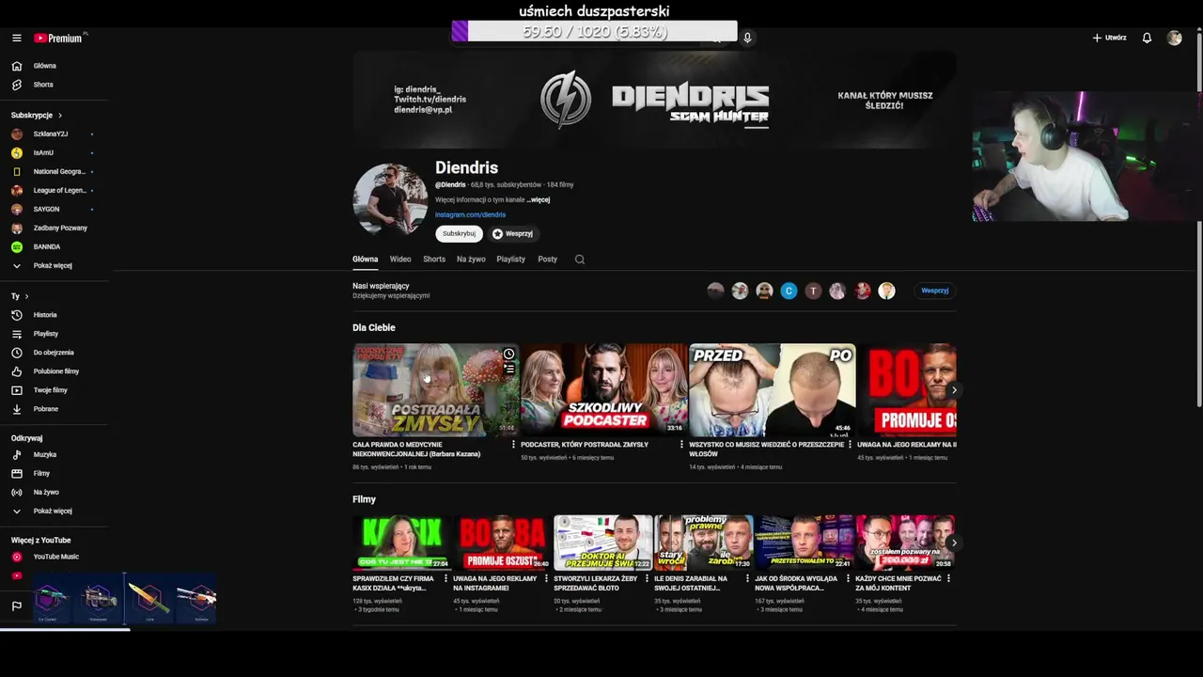
Task: Open the account avatar menu
Action: [x=1174, y=38]
